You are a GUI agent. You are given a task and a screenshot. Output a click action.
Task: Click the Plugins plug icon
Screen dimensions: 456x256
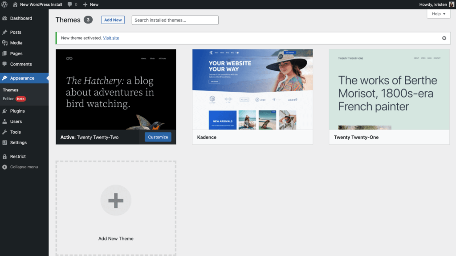(x=4, y=111)
